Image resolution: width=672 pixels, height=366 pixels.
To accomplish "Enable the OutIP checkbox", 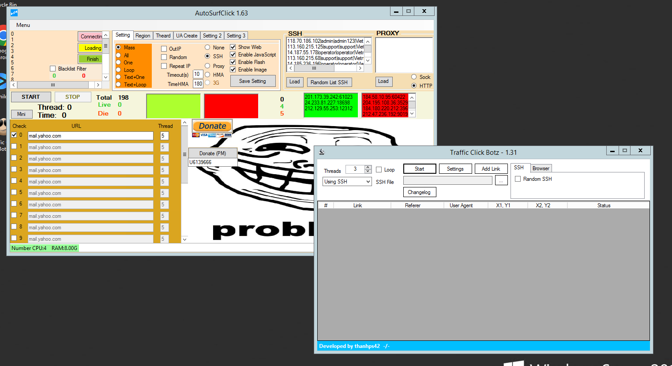I will (164, 49).
